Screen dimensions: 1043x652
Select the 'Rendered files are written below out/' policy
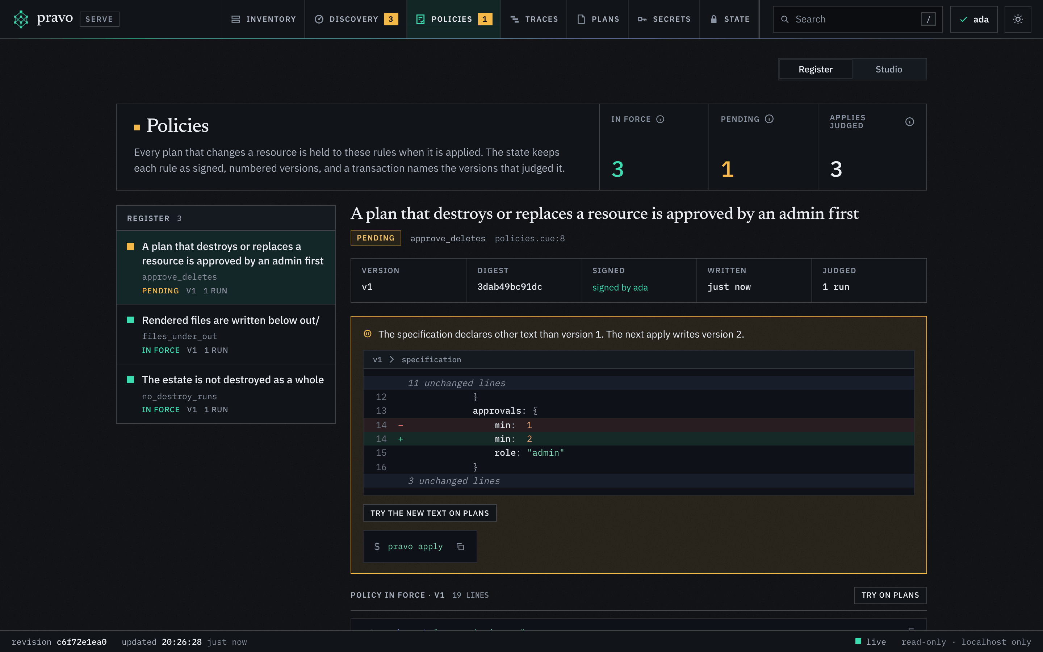(x=226, y=335)
